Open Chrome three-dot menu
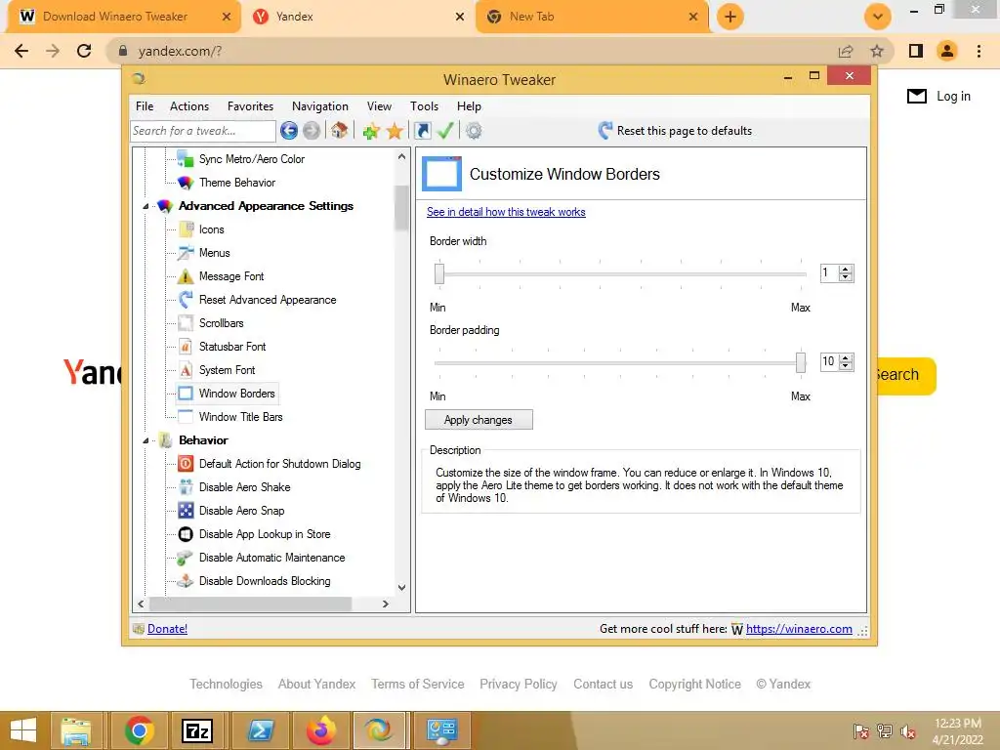Screen dimensions: 1000x750 [979, 51]
